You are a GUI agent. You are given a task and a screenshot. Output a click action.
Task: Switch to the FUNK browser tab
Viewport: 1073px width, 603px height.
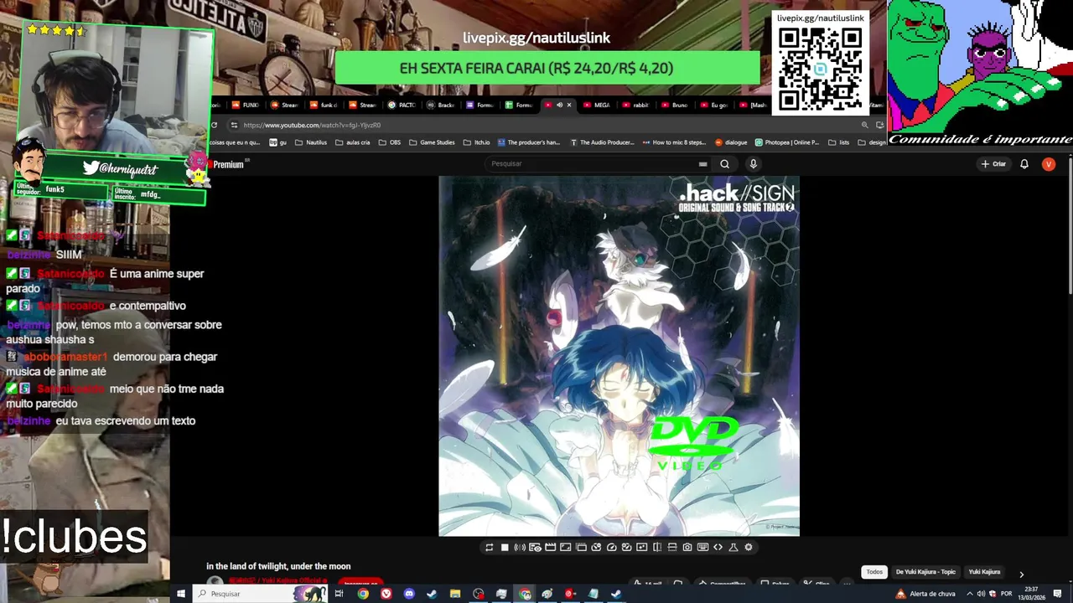(246, 106)
